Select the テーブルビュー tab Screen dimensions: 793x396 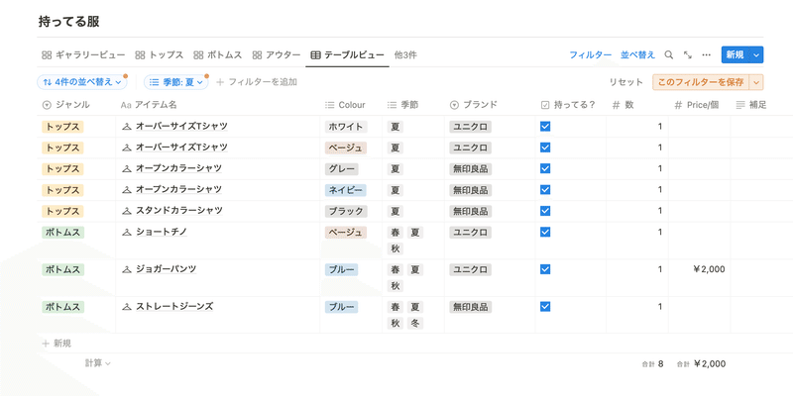point(348,55)
